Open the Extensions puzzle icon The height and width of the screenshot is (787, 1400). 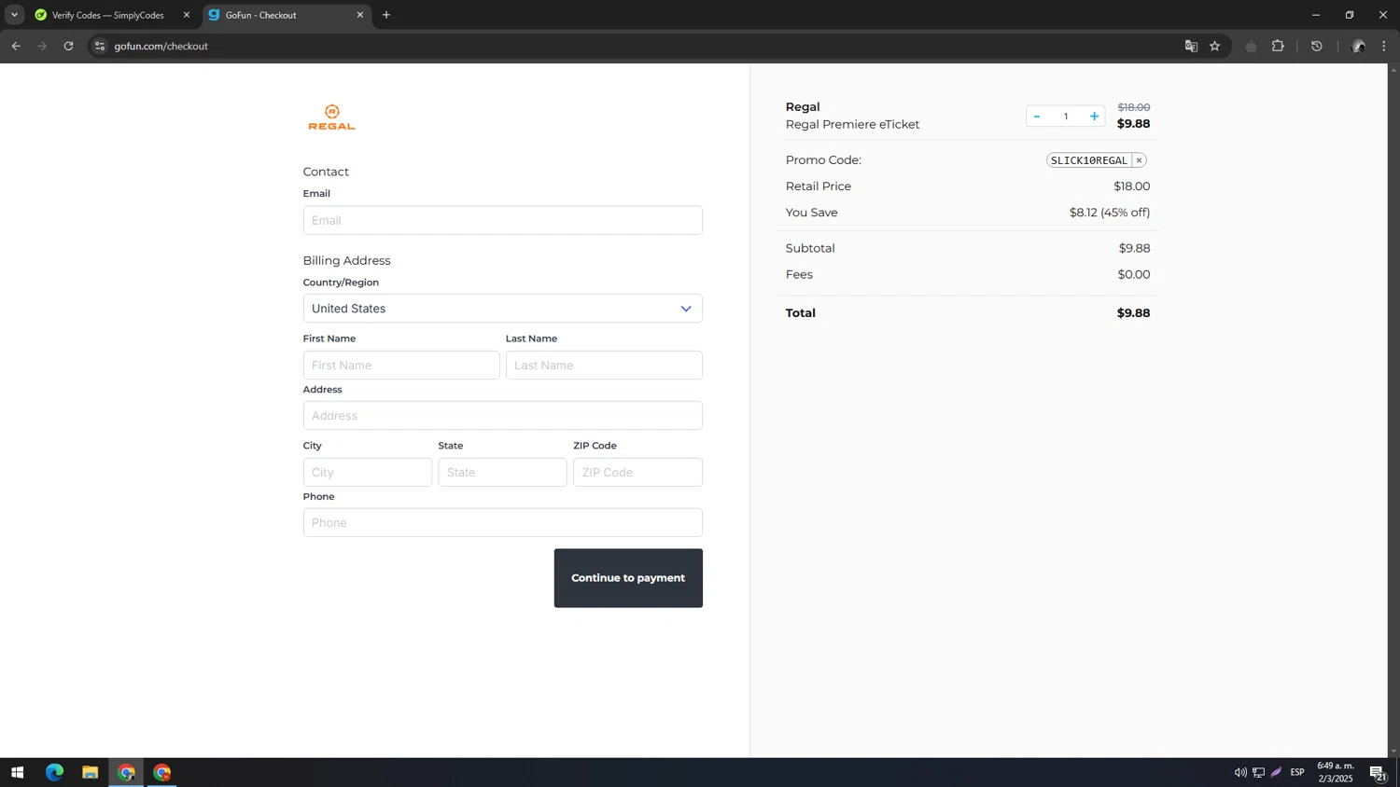(1278, 46)
